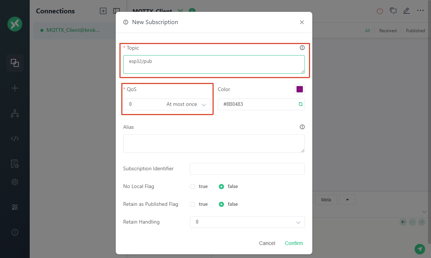Click the Meta button
Image resolution: width=431 pixels, height=258 pixels.
pos(326,200)
